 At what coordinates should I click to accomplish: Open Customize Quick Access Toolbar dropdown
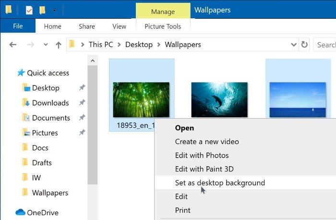(x=54, y=10)
